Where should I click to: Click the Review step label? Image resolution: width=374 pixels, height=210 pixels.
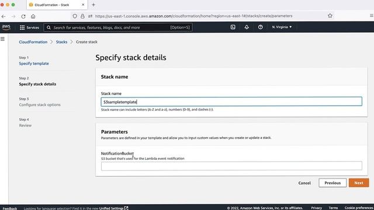[25, 125]
